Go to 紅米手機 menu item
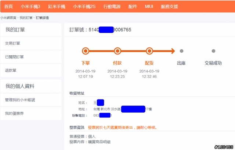The image size is (235, 150). pos(57,7)
